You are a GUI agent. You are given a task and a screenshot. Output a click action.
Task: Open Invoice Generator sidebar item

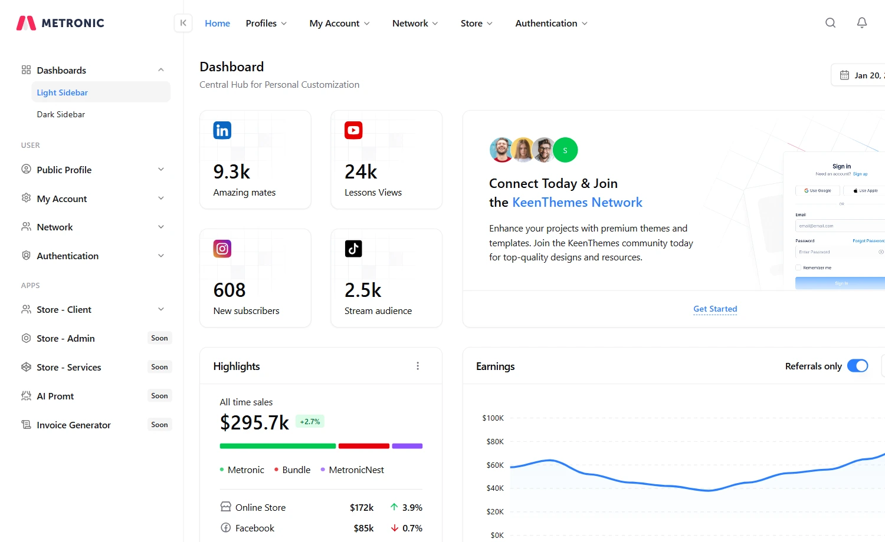pos(96,425)
